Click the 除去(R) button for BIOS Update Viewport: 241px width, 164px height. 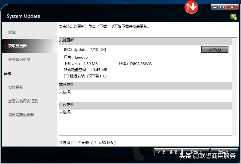(x=215, y=50)
